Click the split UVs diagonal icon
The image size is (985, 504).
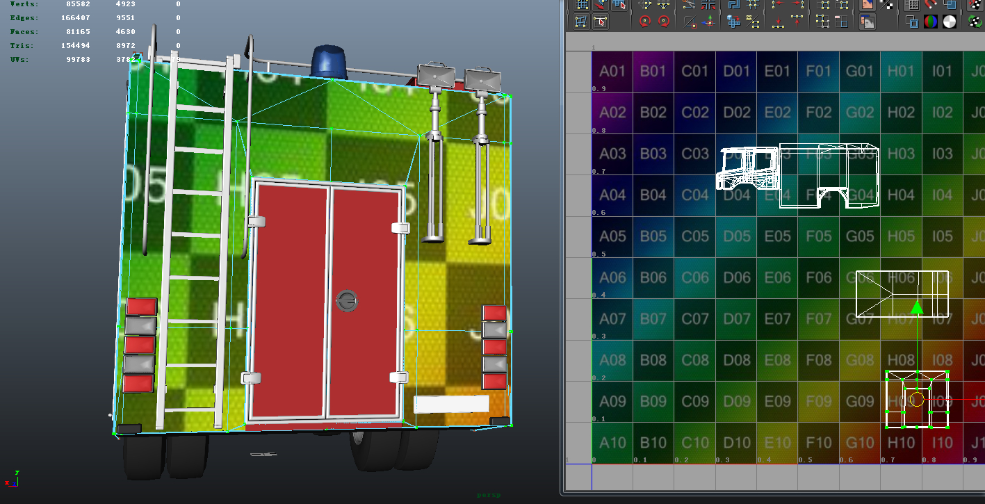689,22
